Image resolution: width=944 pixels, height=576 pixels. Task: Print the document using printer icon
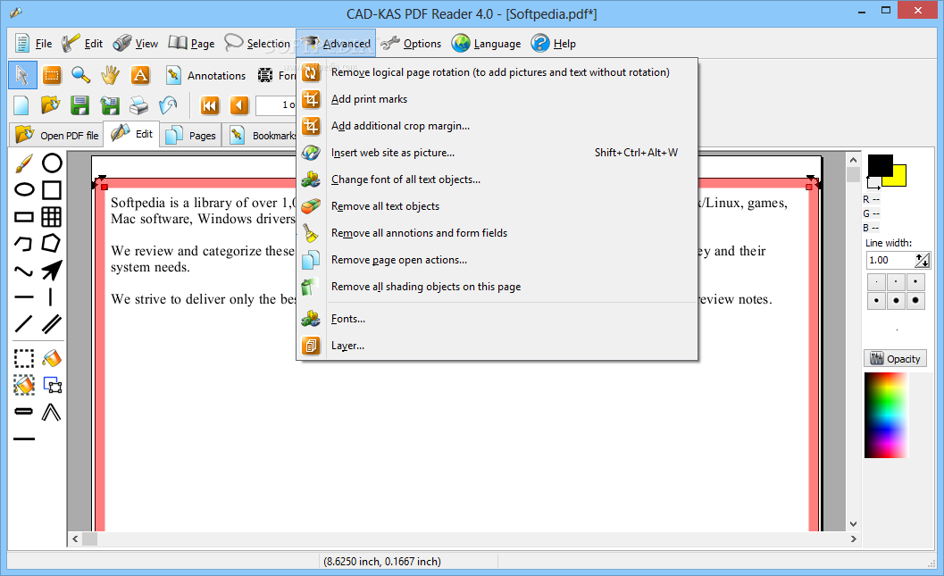pyautogui.click(x=138, y=105)
